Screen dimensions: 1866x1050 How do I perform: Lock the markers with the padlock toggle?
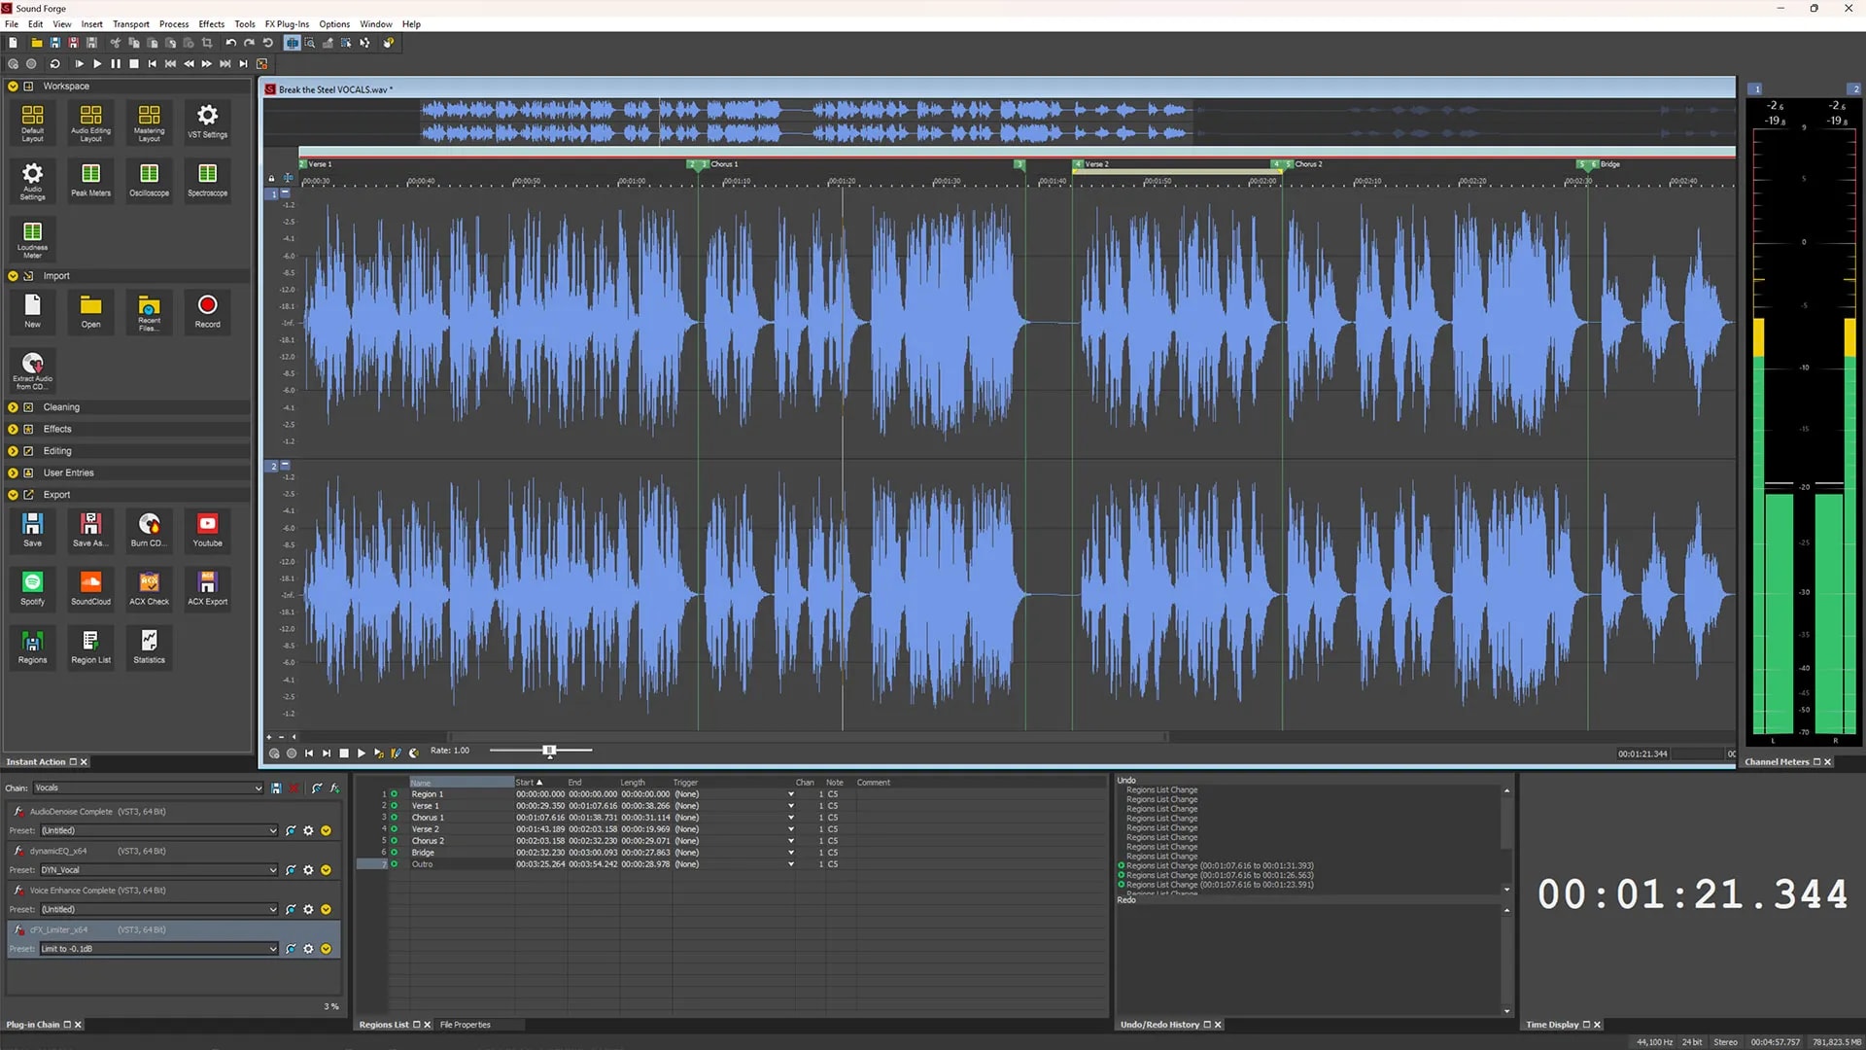click(x=271, y=179)
